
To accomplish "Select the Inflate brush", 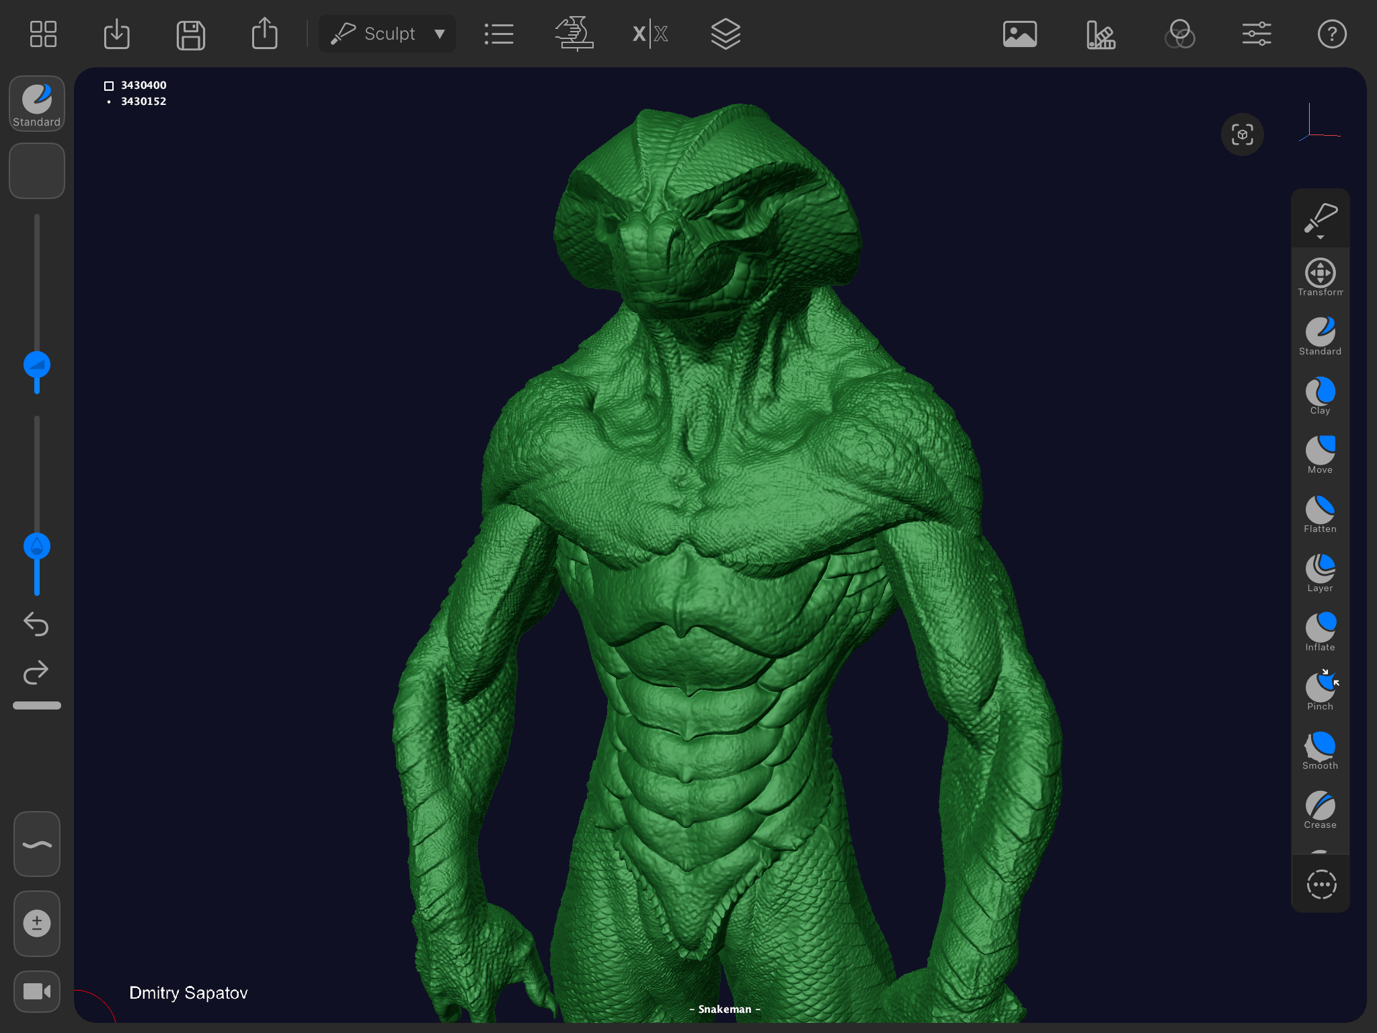I will 1321,632.
